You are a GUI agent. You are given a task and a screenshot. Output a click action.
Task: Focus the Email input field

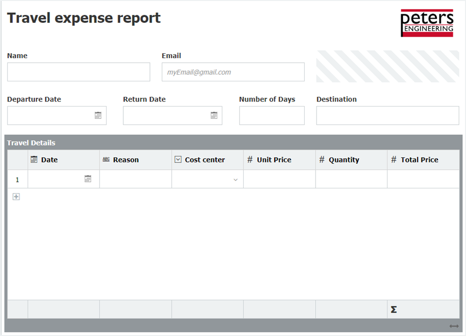(x=233, y=72)
